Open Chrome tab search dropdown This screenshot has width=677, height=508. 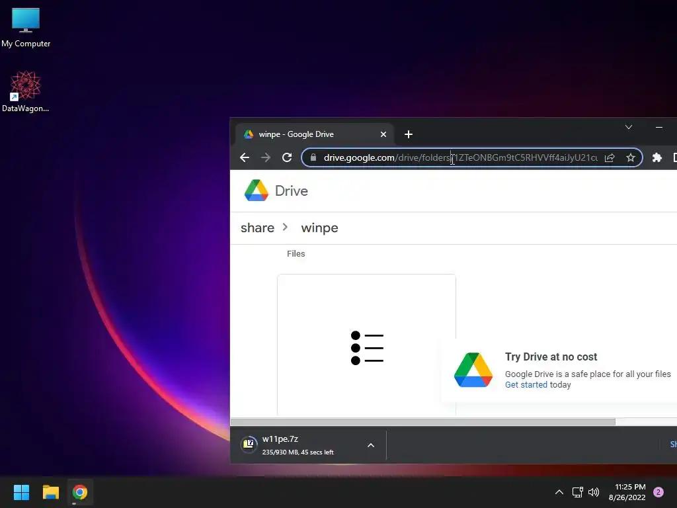[x=629, y=127]
